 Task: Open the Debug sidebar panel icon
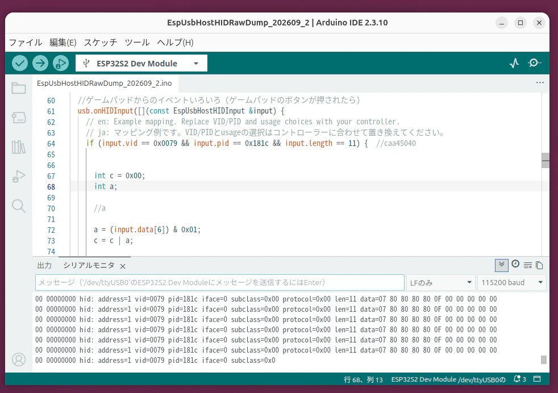click(x=19, y=177)
